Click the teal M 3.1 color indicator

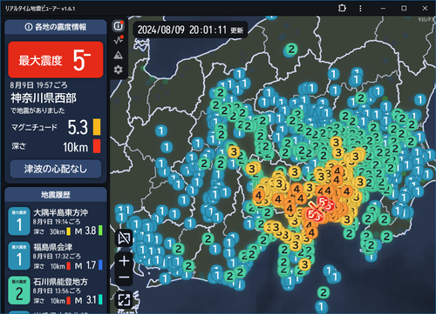[x=100, y=299]
